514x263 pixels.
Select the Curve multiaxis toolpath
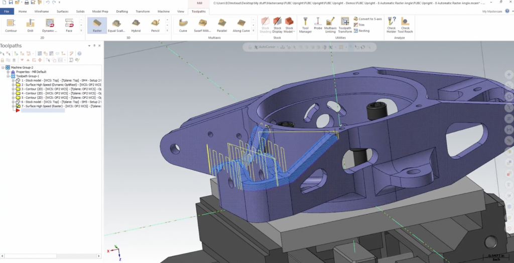tap(183, 26)
